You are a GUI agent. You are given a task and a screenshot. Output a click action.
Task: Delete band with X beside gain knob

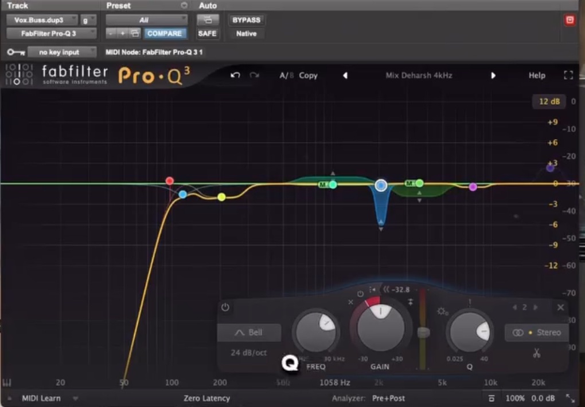[x=350, y=302]
